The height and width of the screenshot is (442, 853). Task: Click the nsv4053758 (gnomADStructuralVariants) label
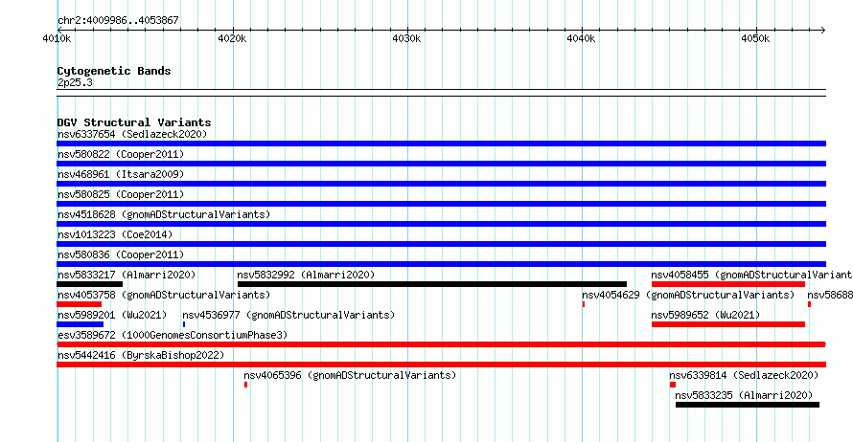(x=164, y=295)
